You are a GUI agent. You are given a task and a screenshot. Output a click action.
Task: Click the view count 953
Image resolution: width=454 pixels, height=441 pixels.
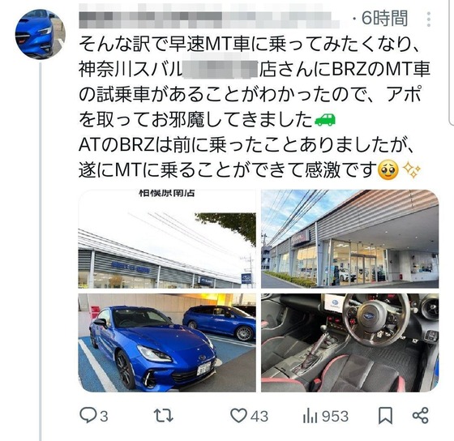[x=335, y=417]
